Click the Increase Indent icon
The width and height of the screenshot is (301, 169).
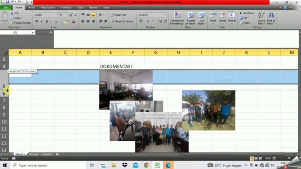[105, 21]
